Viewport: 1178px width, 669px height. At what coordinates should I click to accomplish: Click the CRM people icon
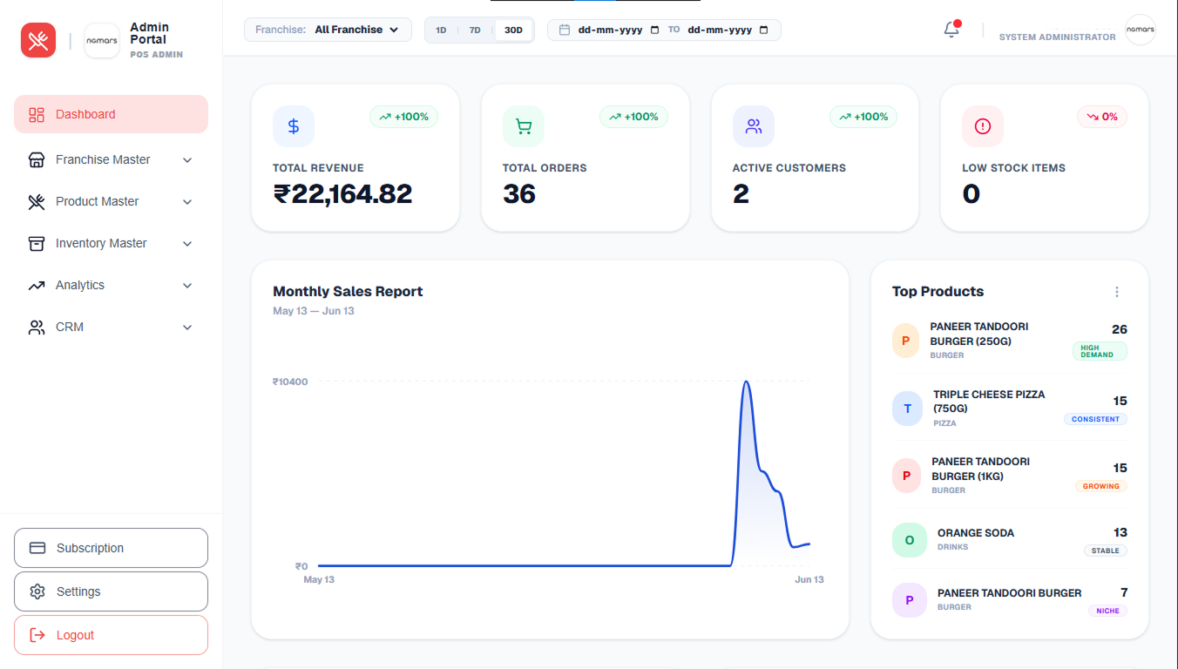tap(37, 328)
